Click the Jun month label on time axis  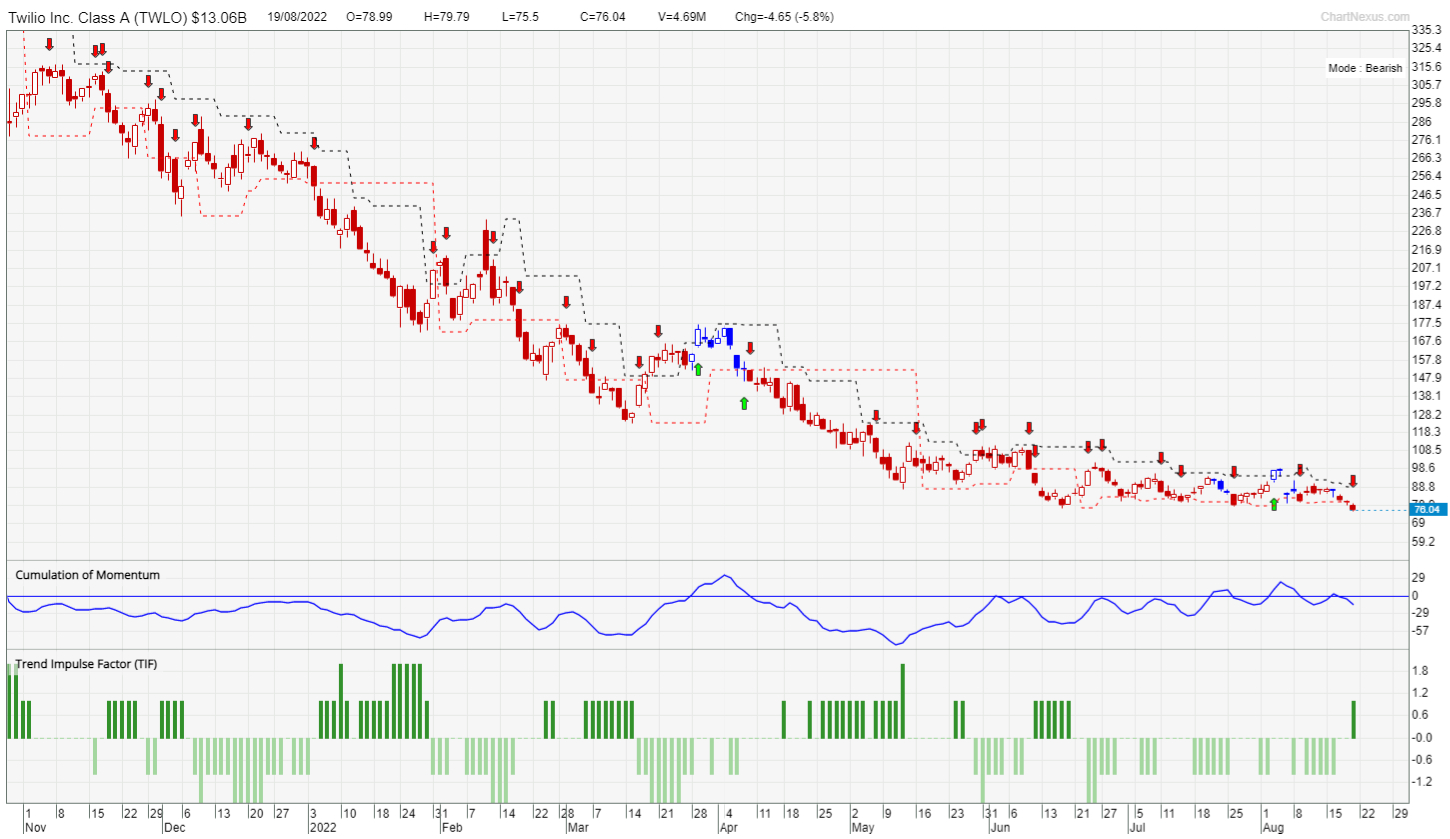pyautogui.click(x=998, y=828)
